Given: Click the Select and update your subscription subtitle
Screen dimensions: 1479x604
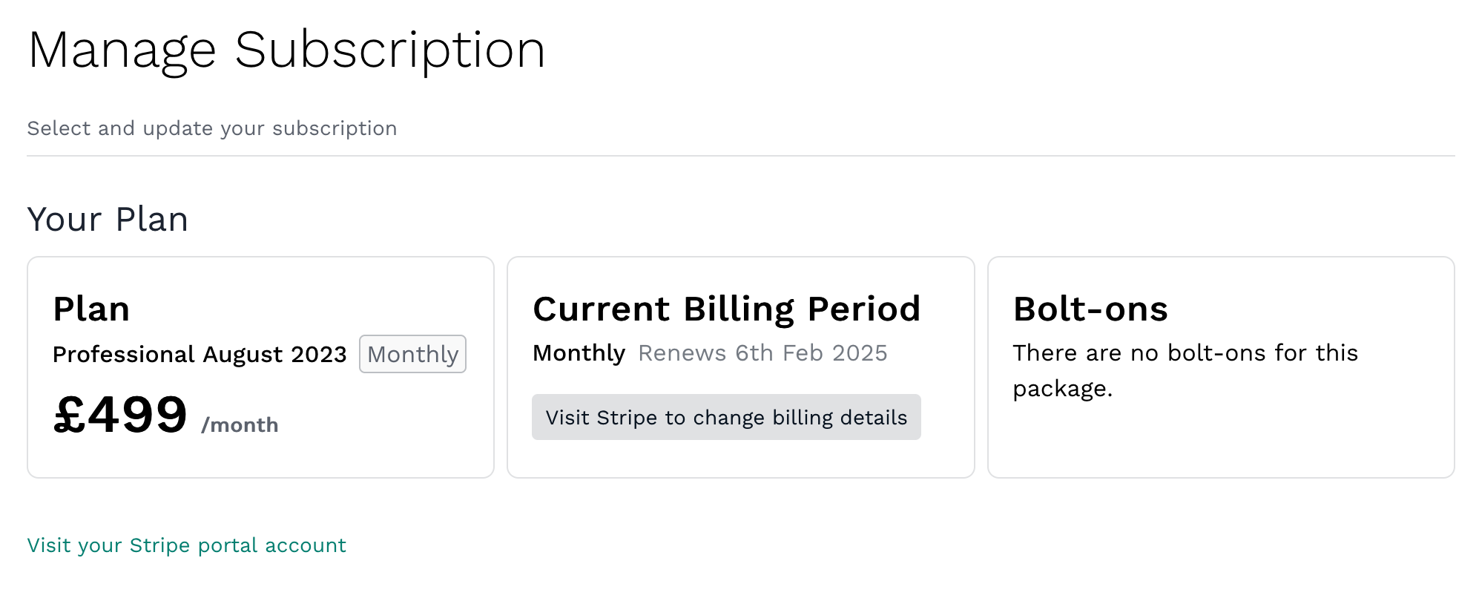Looking at the screenshot, I should [212, 128].
